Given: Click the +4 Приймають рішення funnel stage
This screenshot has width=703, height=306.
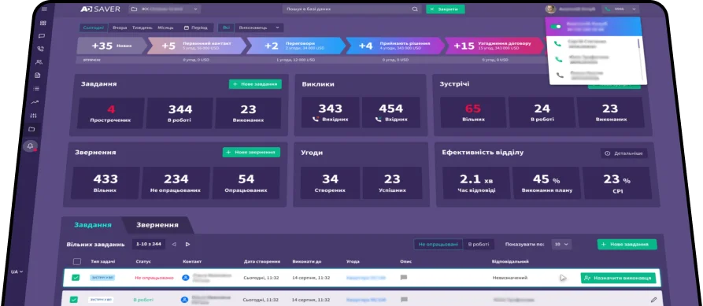Looking at the screenshot, I should tap(395, 46).
